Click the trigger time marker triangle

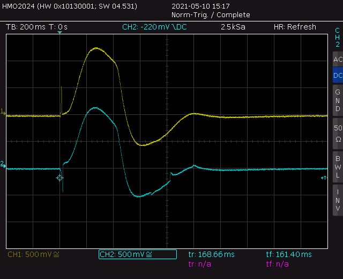pos(59,32)
